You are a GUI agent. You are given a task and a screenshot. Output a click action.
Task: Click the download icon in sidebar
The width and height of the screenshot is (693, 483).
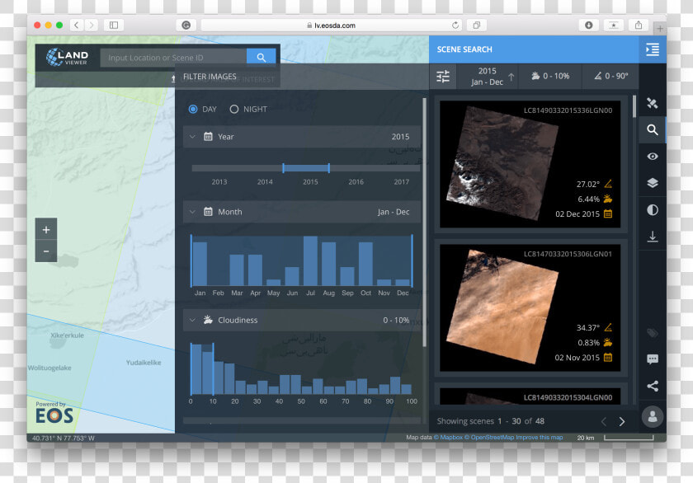point(653,237)
